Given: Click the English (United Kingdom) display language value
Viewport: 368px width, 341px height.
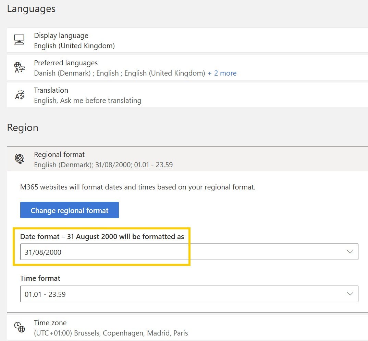Looking at the screenshot, I should (x=74, y=46).
